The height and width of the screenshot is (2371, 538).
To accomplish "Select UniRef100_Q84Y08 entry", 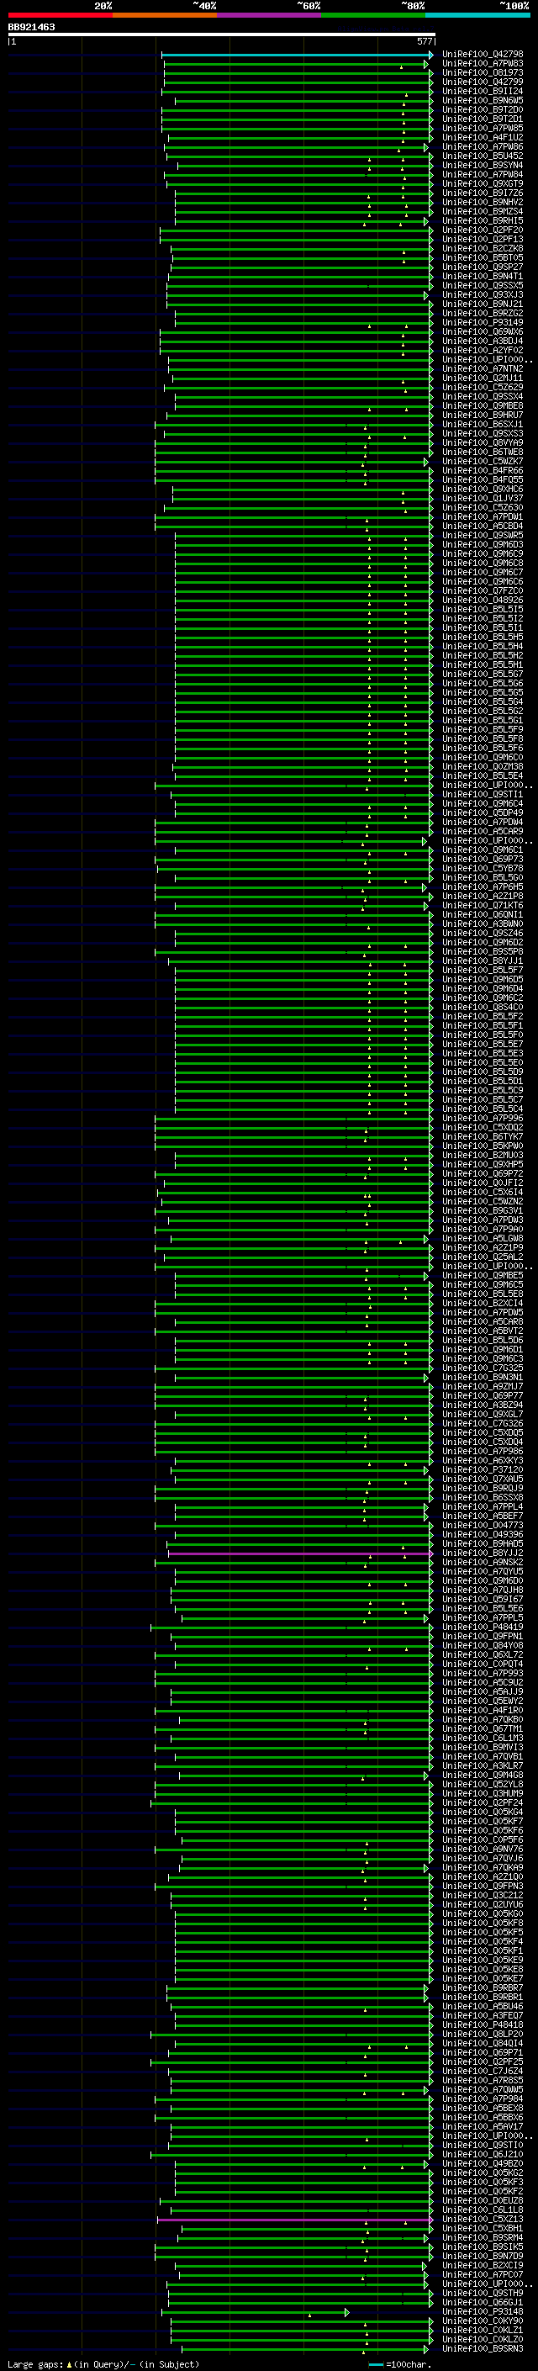I will click(x=483, y=1646).
